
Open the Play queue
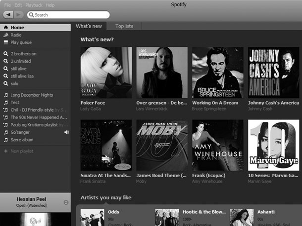[x=22, y=42]
